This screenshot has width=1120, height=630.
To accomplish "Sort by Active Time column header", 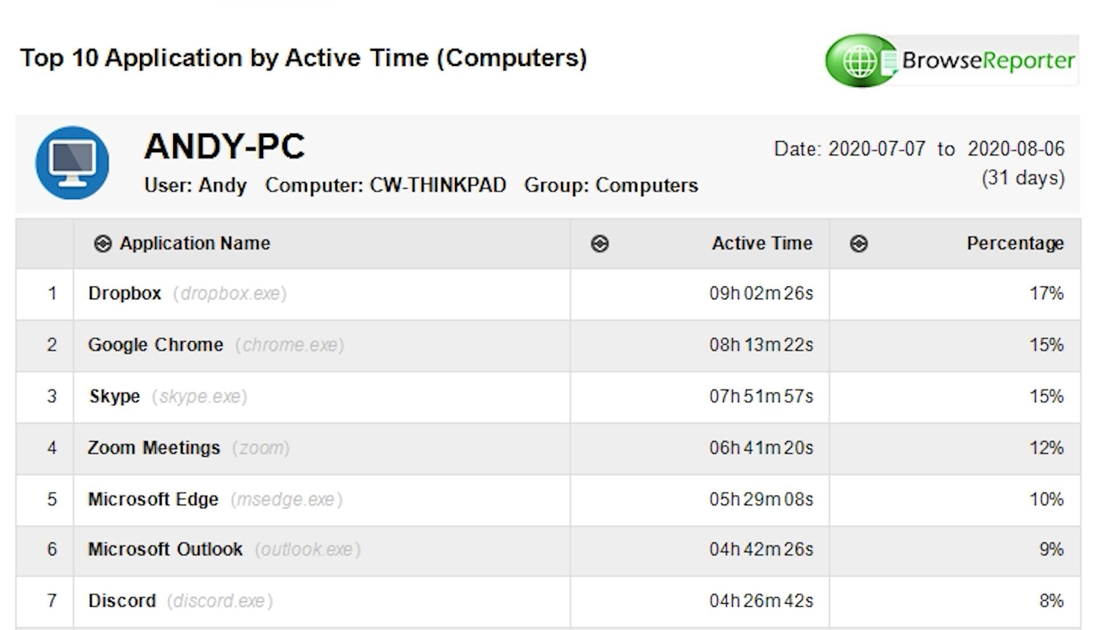I will (x=762, y=243).
